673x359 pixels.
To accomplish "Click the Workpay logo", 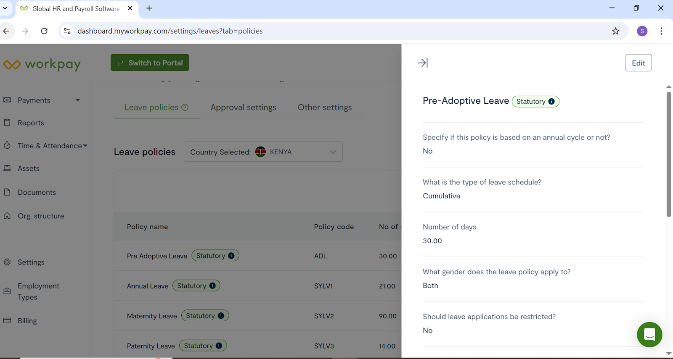I will point(42,64).
